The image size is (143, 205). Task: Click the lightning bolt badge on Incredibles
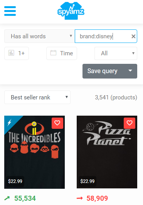pyautogui.click(x=9, y=122)
